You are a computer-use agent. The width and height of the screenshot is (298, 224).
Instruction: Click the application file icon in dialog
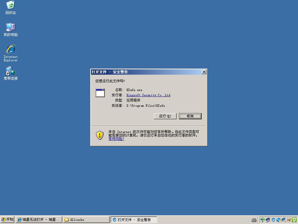[x=100, y=93]
